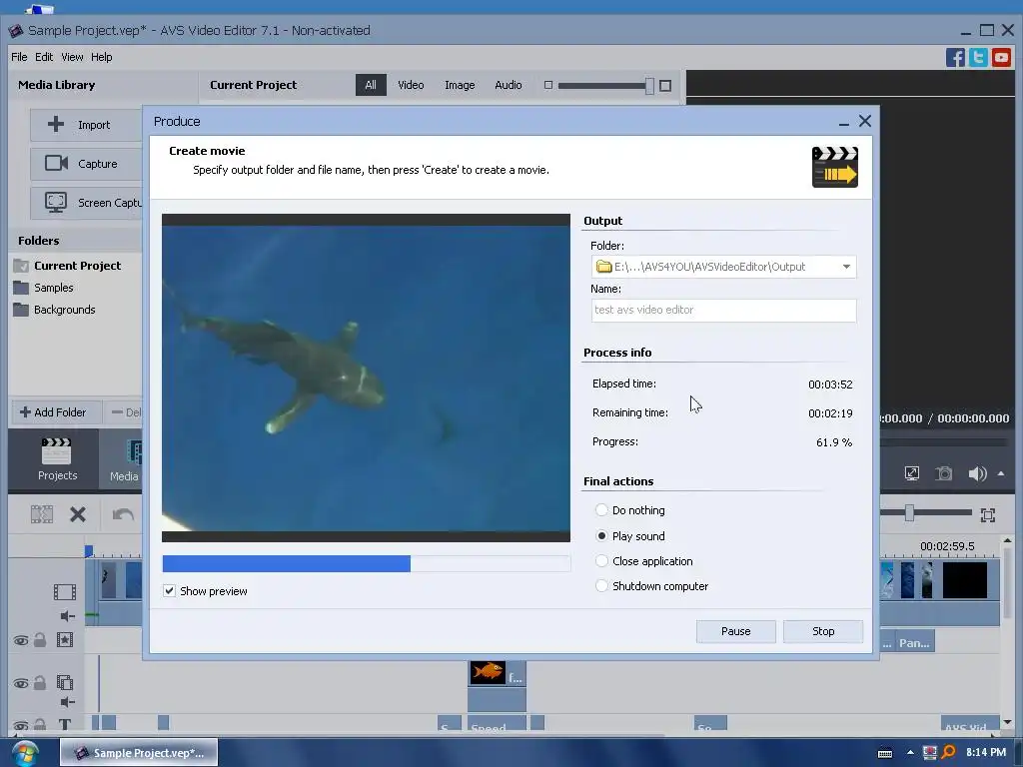The width and height of the screenshot is (1023, 767).
Task: Stop the movie creation
Action: (x=823, y=631)
